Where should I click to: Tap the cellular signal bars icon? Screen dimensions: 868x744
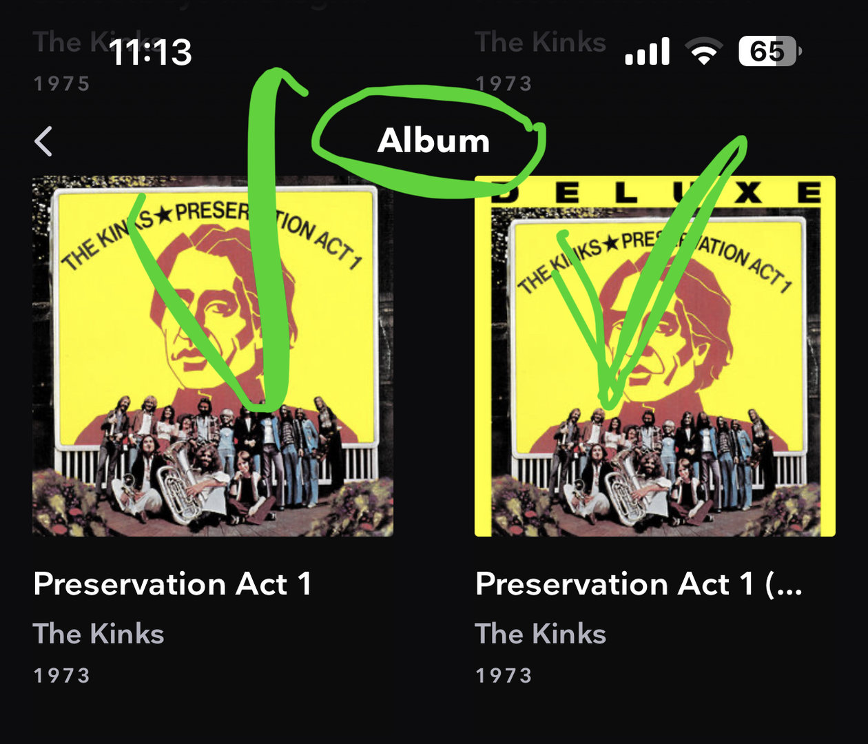click(x=647, y=52)
